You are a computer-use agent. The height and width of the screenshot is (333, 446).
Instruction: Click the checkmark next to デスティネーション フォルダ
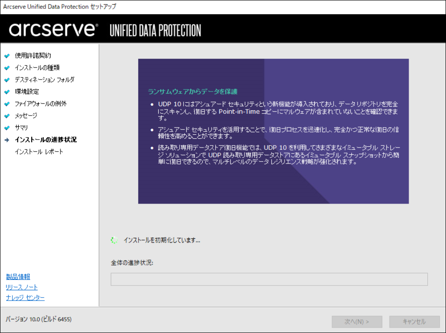pyautogui.click(x=7, y=80)
